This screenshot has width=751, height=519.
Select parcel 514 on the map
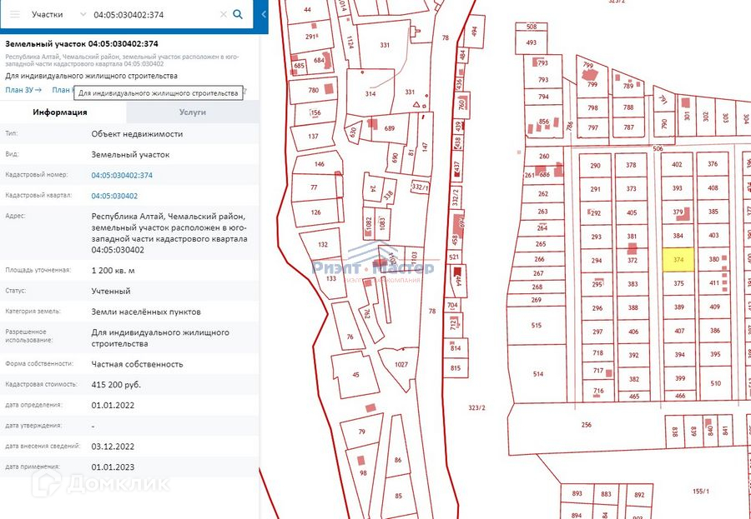point(538,374)
